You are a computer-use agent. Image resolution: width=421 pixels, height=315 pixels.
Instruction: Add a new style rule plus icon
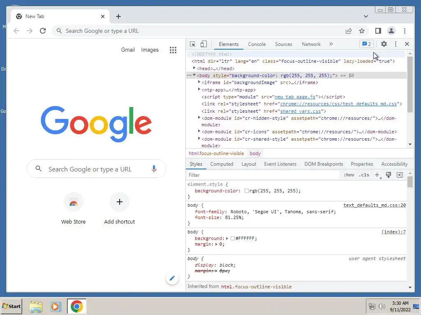pos(377,175)
